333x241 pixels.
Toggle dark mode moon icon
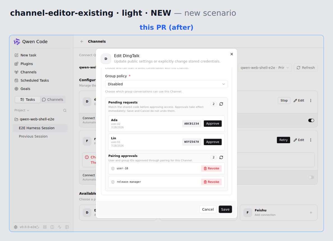tap(38, 227)
